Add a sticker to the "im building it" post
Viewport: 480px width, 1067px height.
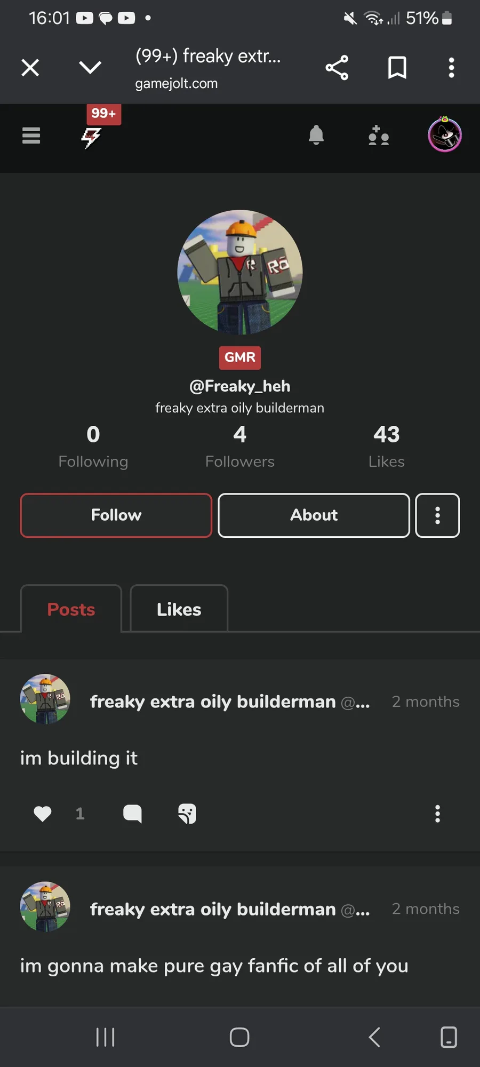click(187, 814)
